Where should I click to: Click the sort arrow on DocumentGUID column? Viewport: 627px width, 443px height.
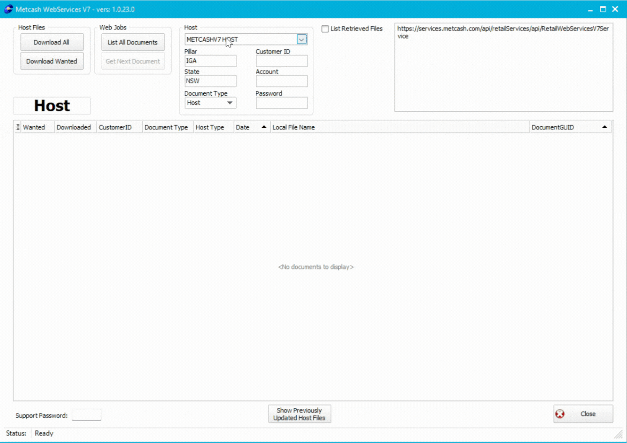(x=604, y=127)
